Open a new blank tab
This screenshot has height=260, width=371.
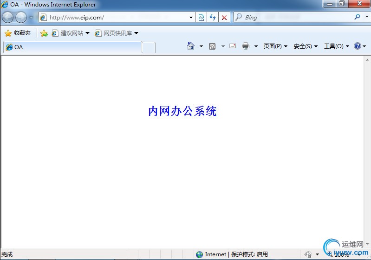(x=149, y=47)
